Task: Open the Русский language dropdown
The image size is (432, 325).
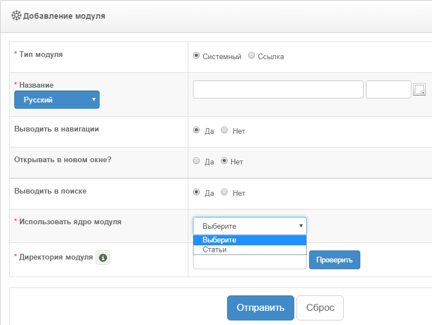Action: [x=57, y=100]
